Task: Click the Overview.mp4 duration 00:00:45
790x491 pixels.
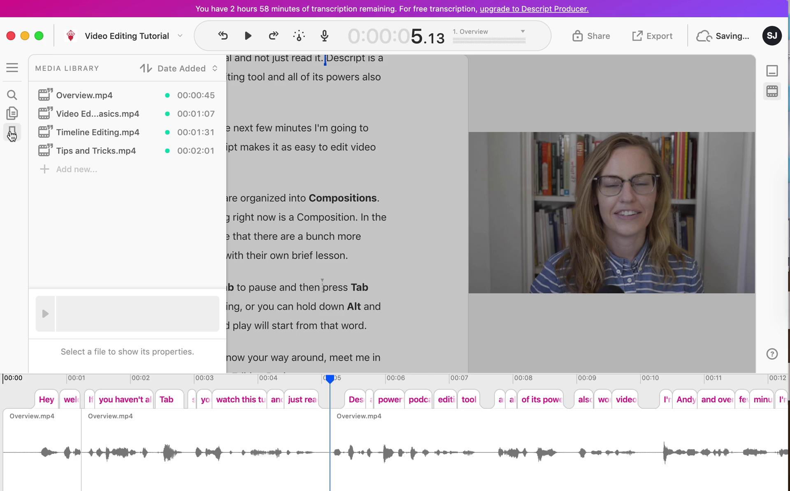Action: pos(196,95)
